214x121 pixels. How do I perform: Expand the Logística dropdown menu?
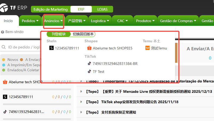click(100, 21)
